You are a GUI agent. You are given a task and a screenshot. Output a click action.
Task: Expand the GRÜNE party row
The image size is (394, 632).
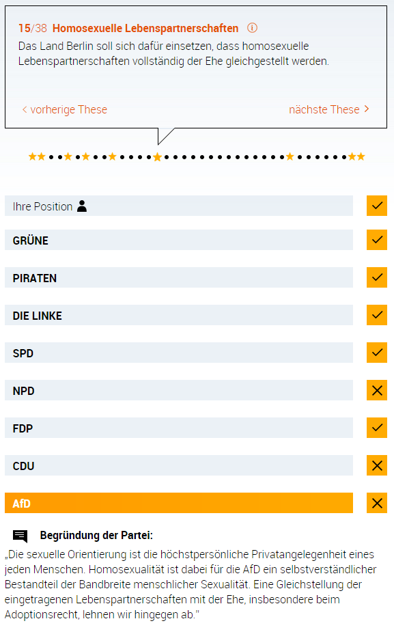(x=179, y=240)
